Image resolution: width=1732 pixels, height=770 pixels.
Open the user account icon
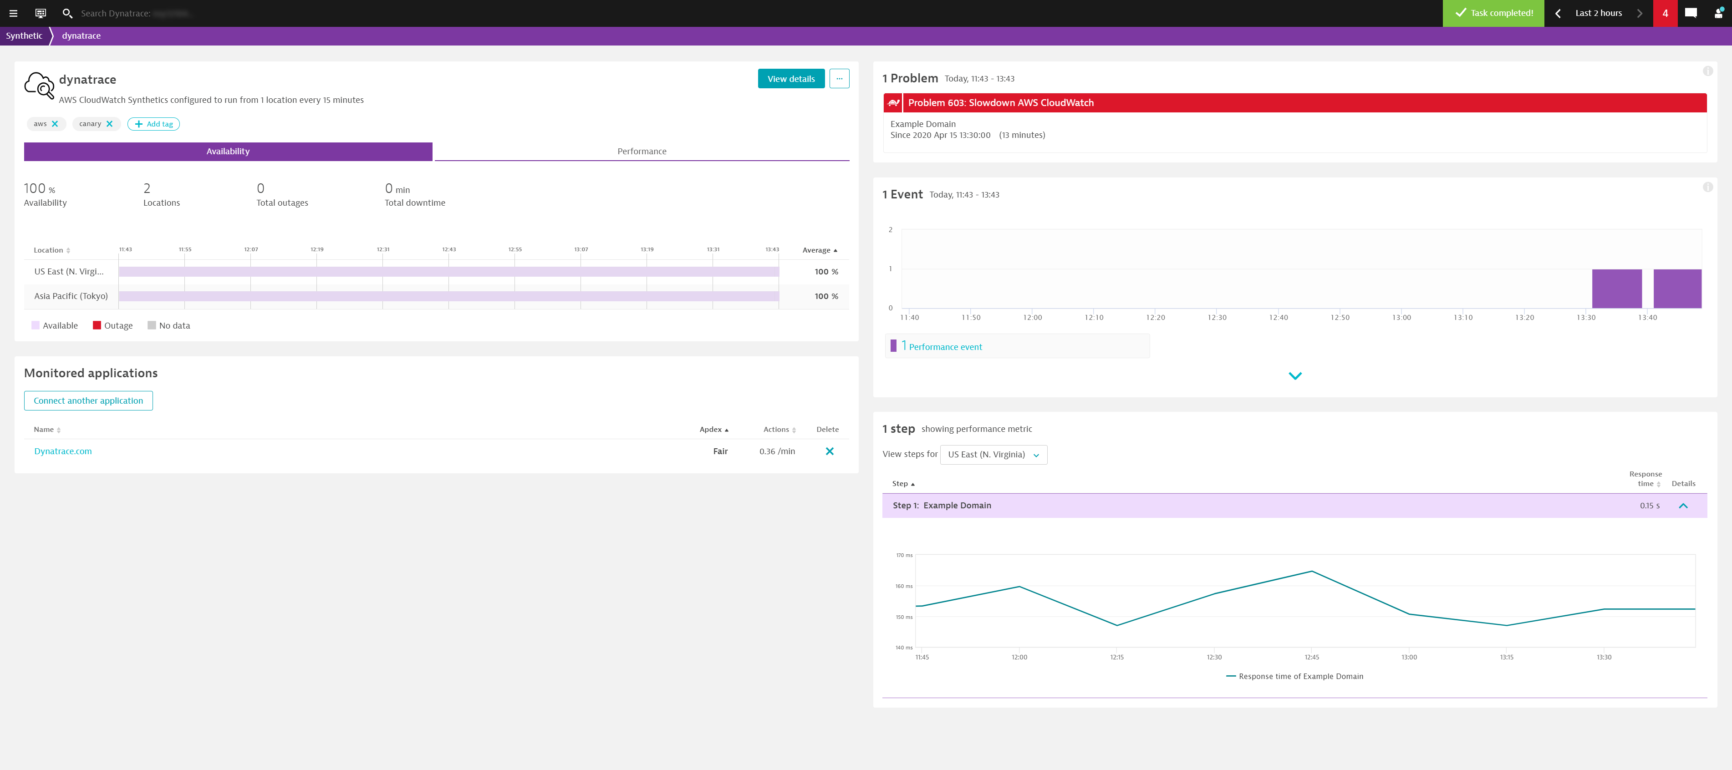[x=1718, y=13]
